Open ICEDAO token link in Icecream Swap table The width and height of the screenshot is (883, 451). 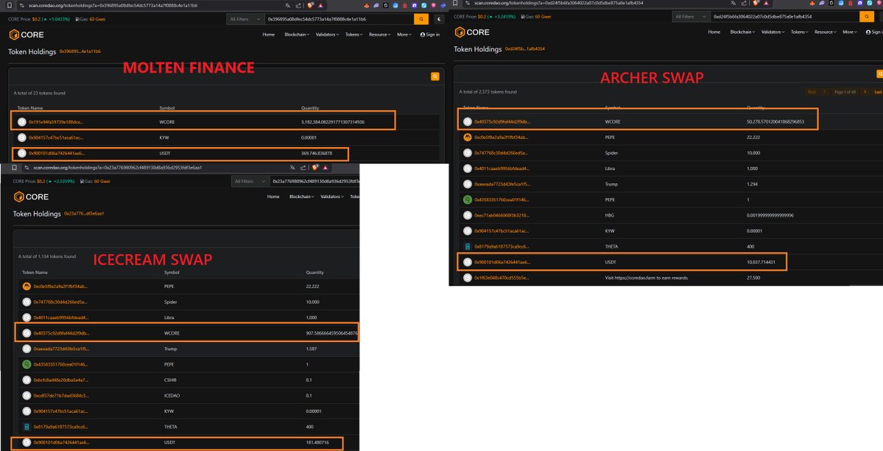click(61, 396)
